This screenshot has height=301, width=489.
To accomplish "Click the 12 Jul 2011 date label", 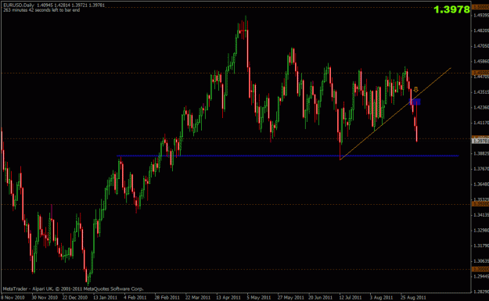I will [351, 297].
